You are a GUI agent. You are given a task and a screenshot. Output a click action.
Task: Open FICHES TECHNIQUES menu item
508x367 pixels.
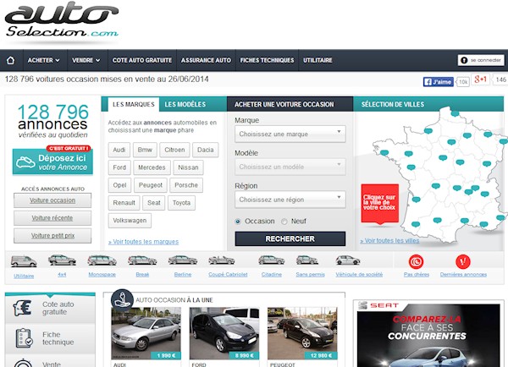tap(267, 60)
